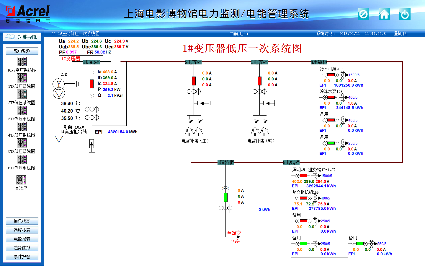Open 3TR低压系统图 cabinet icon

pos(22,111)
